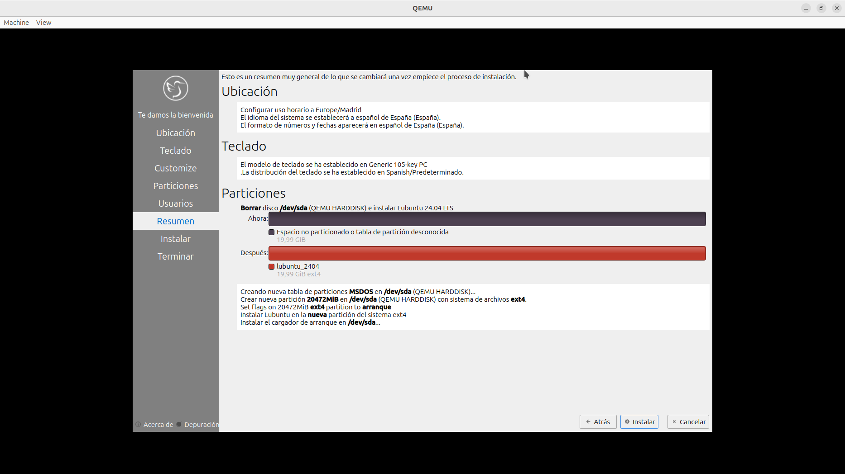Viewport: 845px width, 474px height.
Task: Select the Instalar step in sidebar
Action: pos(176,239)
